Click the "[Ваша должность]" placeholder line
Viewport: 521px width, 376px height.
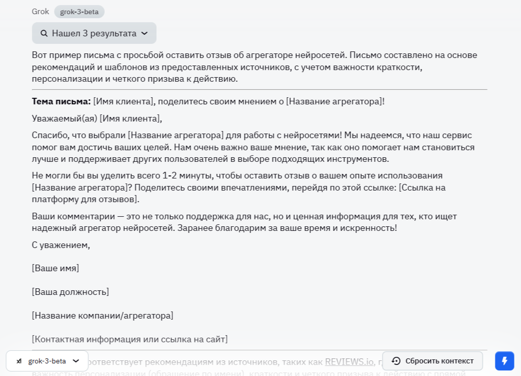pos(70,292)
